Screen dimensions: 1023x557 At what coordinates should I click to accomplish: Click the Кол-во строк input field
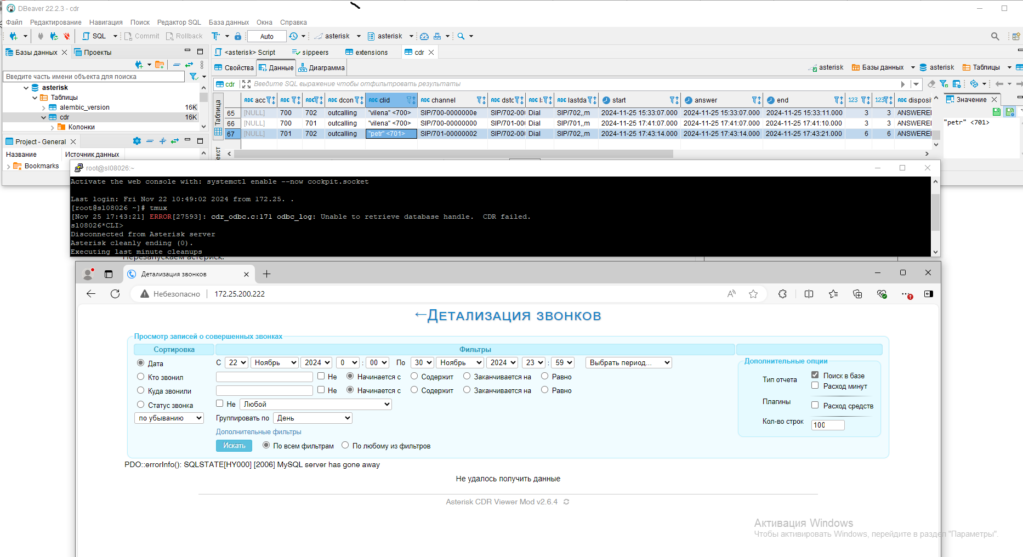point(828,425)
